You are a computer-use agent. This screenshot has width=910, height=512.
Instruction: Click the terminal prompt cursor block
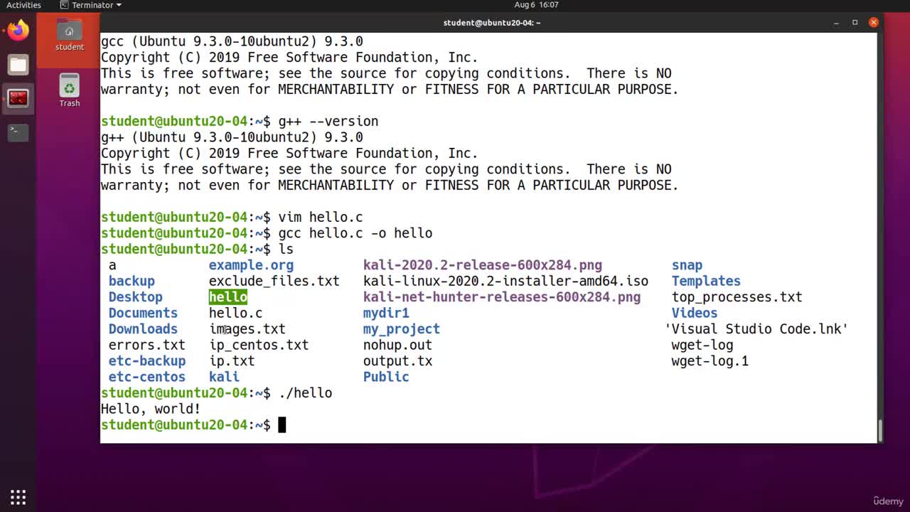coord(282,425)
